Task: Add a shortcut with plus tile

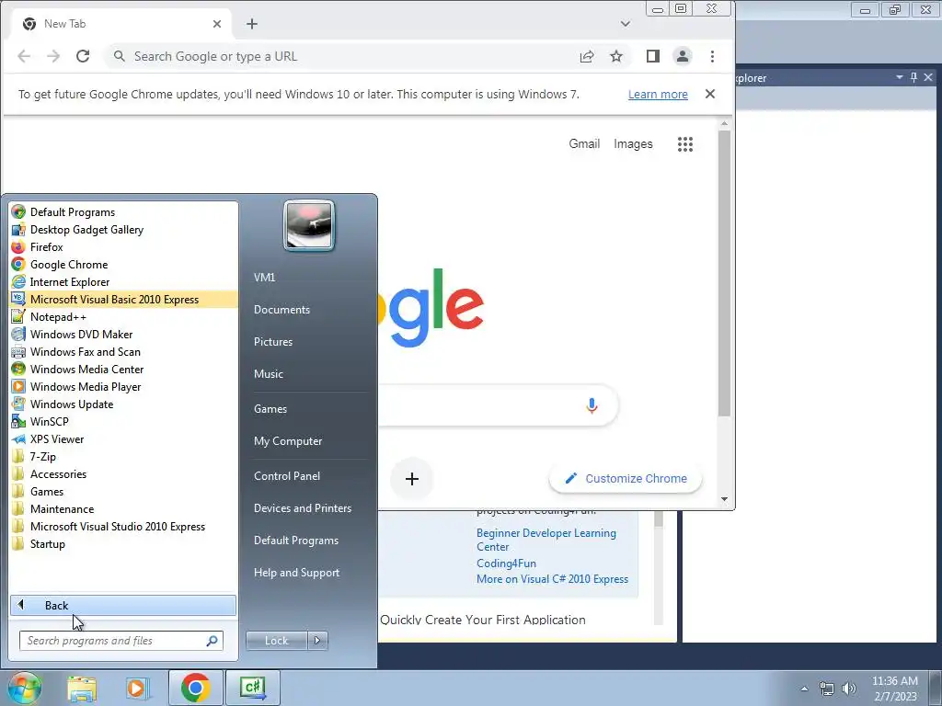Action: [411, 479]
